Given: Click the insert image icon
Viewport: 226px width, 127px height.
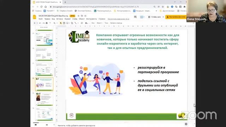Looking at the screenshot, I should pos(67,23).
